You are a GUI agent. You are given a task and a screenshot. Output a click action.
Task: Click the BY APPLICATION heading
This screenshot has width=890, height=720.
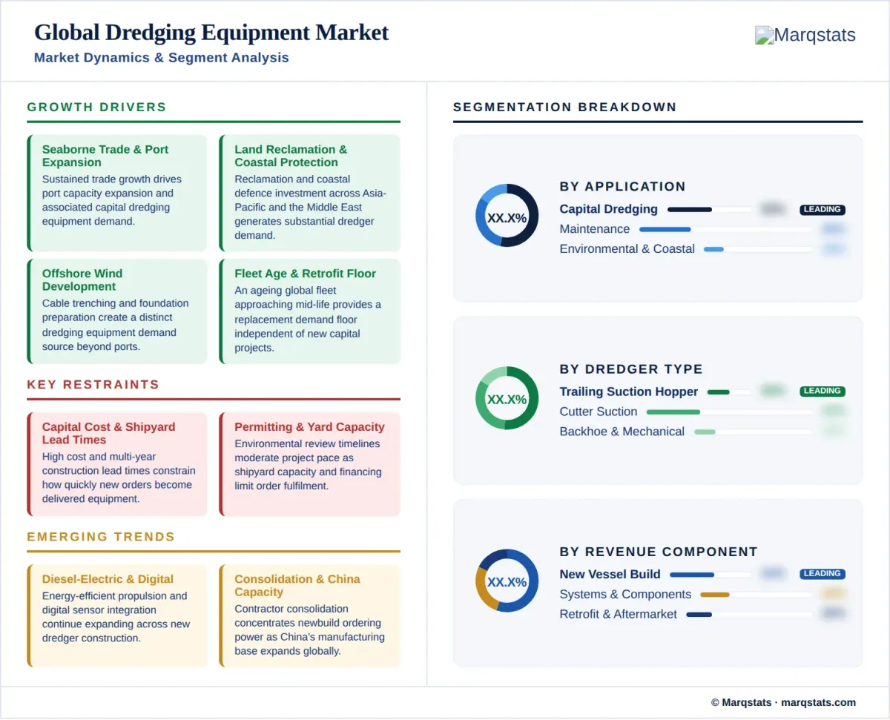623,187
